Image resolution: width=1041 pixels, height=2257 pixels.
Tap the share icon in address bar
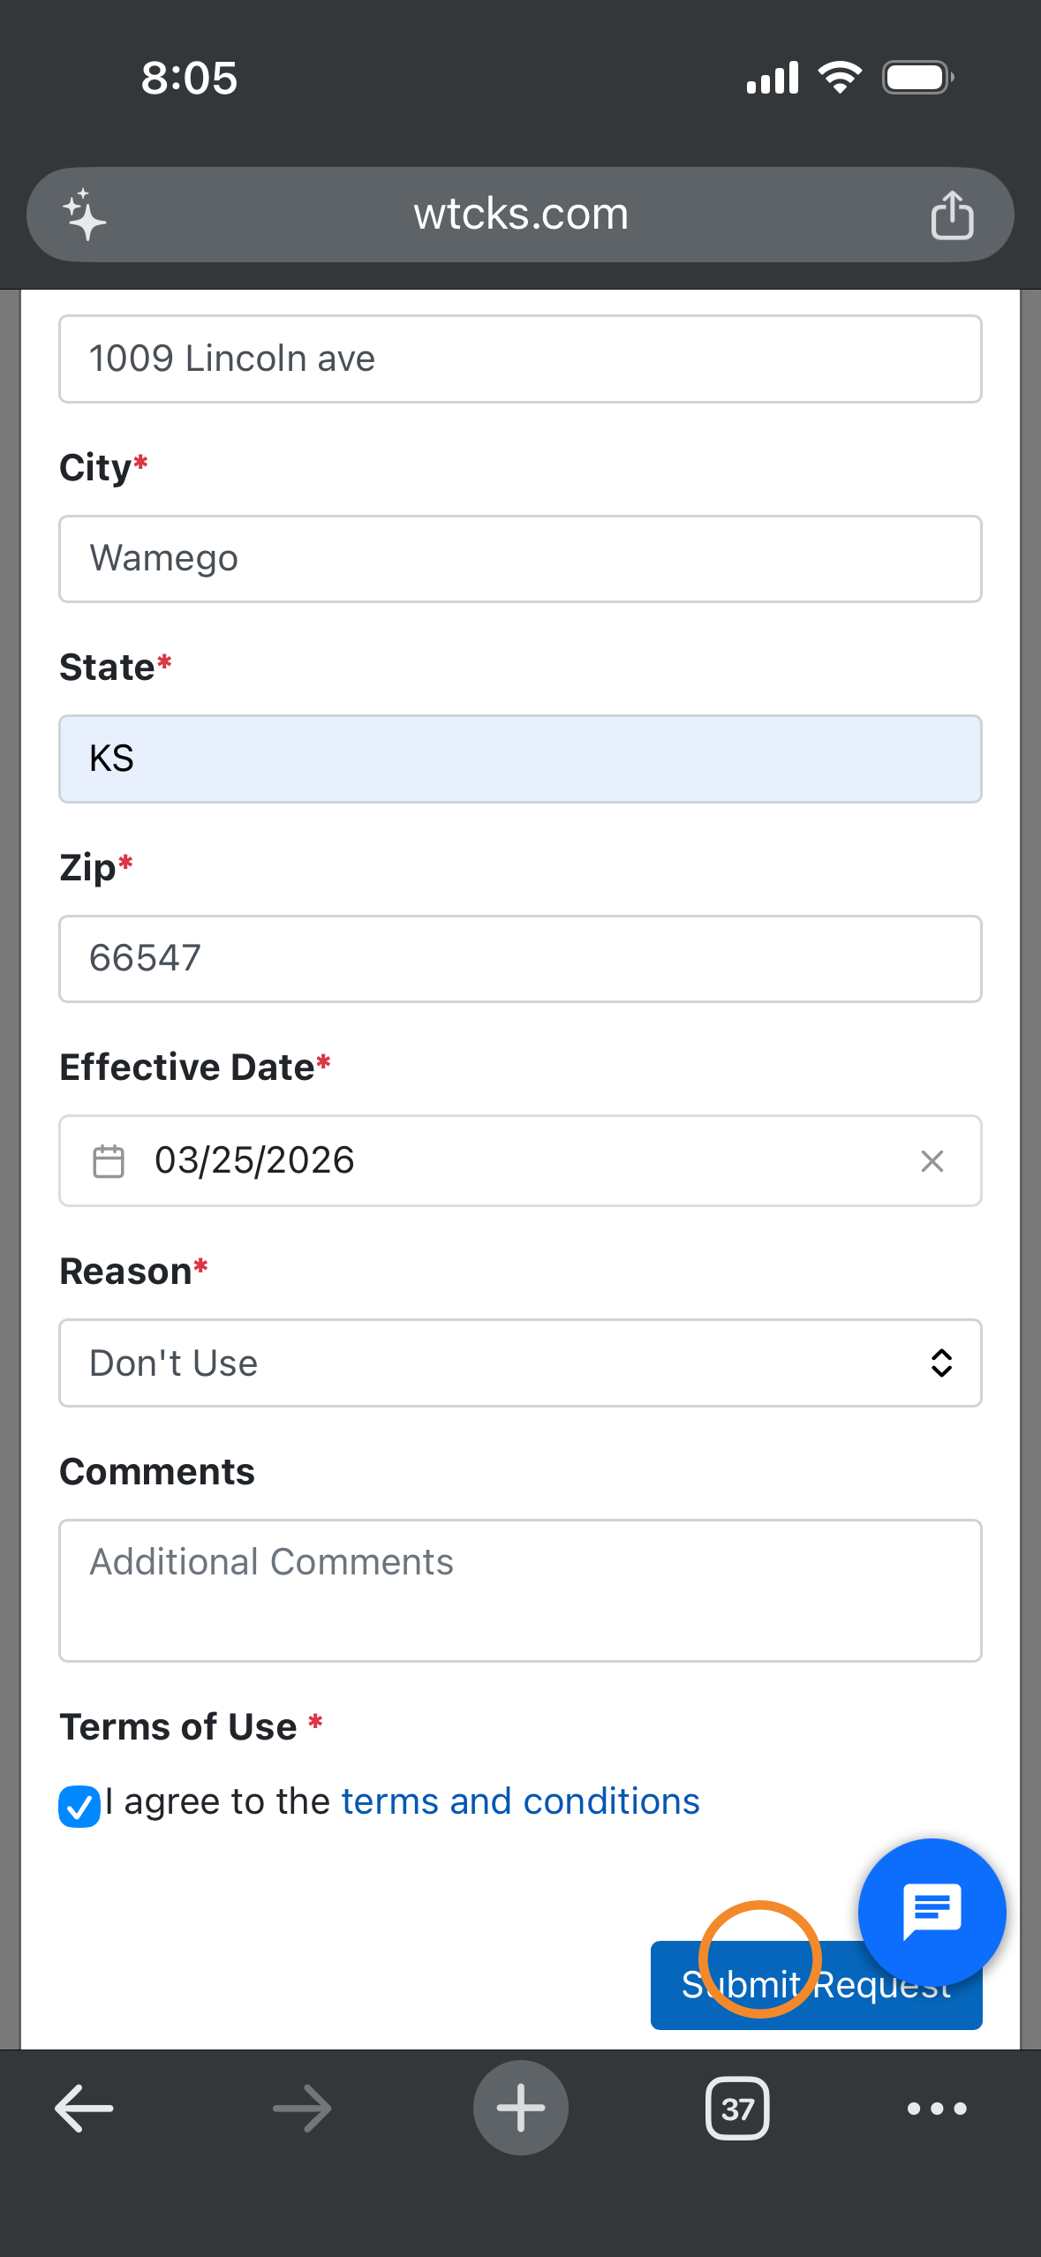952,215
